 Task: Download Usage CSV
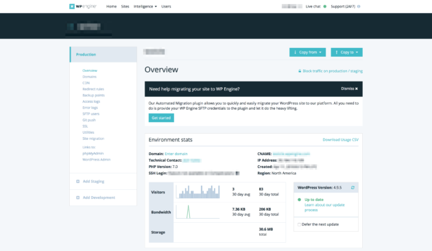click(341, 140)
